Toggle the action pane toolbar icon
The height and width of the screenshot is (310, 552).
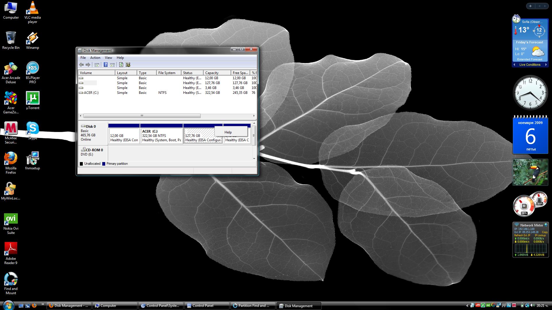[112, 65]
